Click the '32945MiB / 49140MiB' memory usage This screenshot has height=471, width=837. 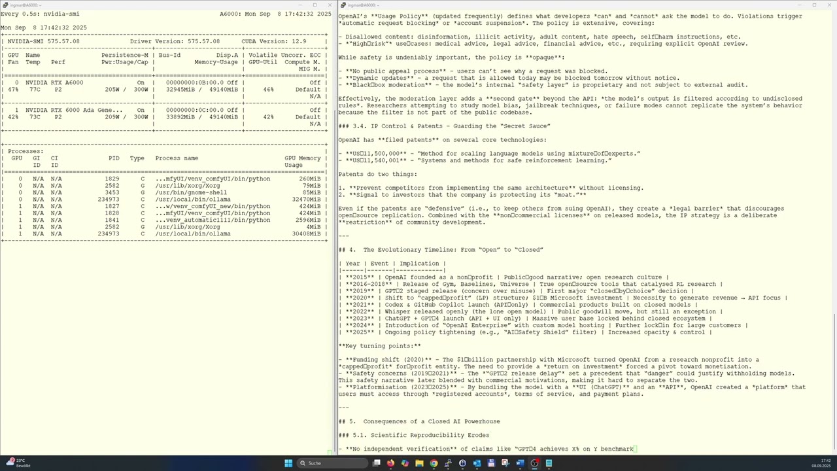tap(202, 90)
